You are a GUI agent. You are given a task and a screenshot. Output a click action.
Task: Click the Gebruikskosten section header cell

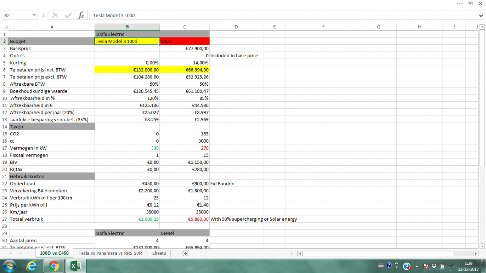(x=52, y=176)
